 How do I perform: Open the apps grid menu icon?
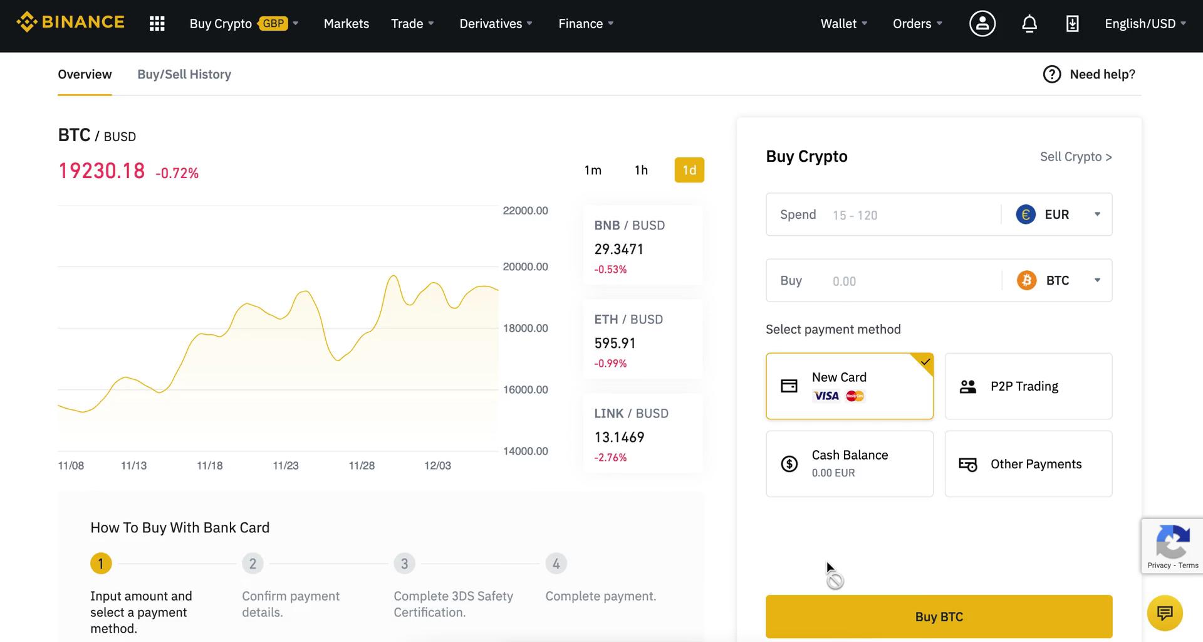157,24
